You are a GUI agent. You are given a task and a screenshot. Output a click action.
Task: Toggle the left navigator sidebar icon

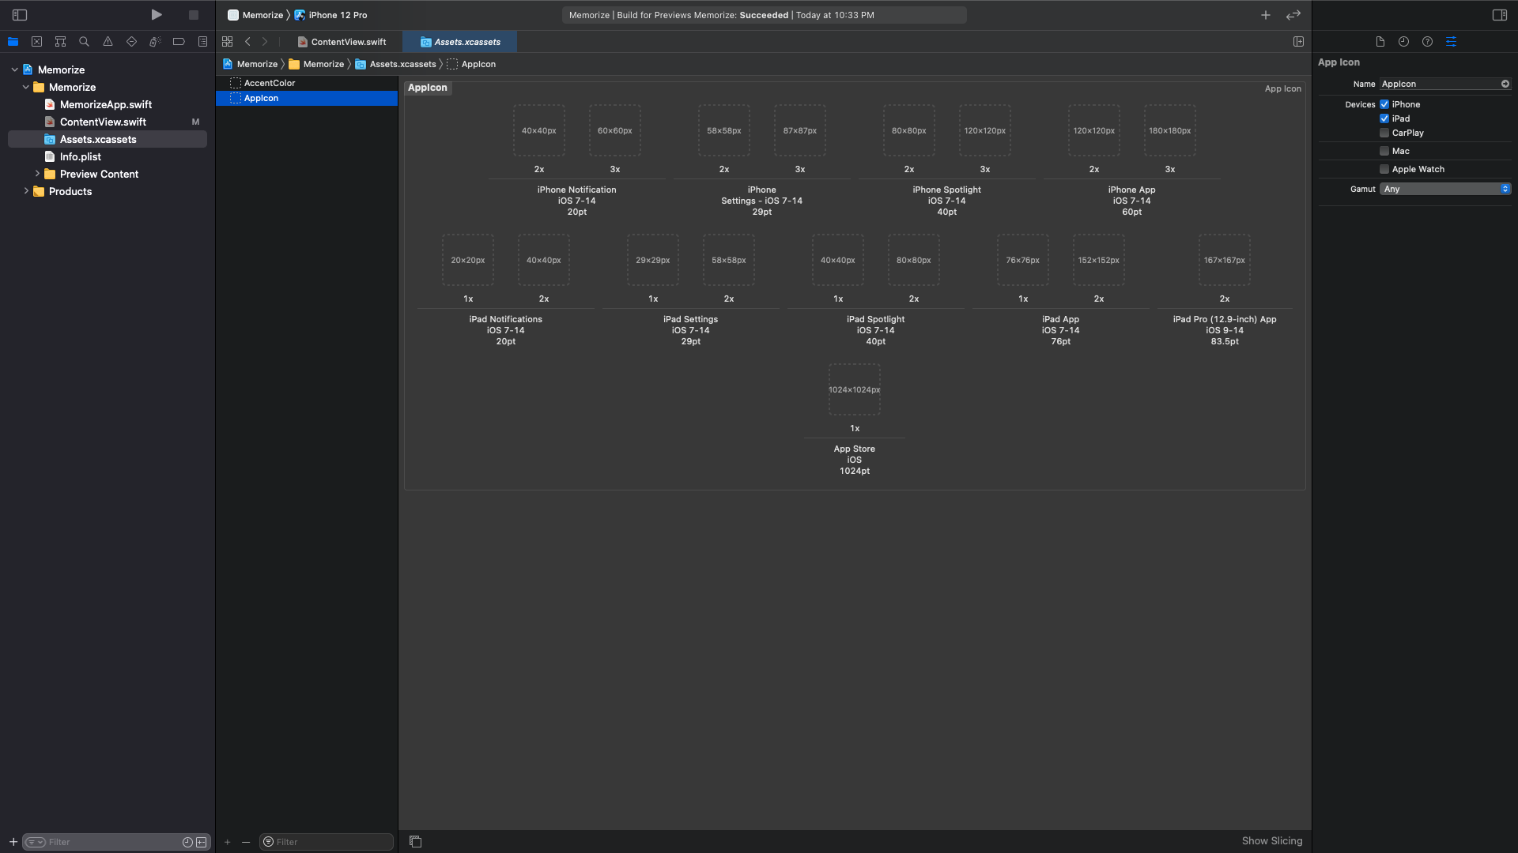coord(20,15)
